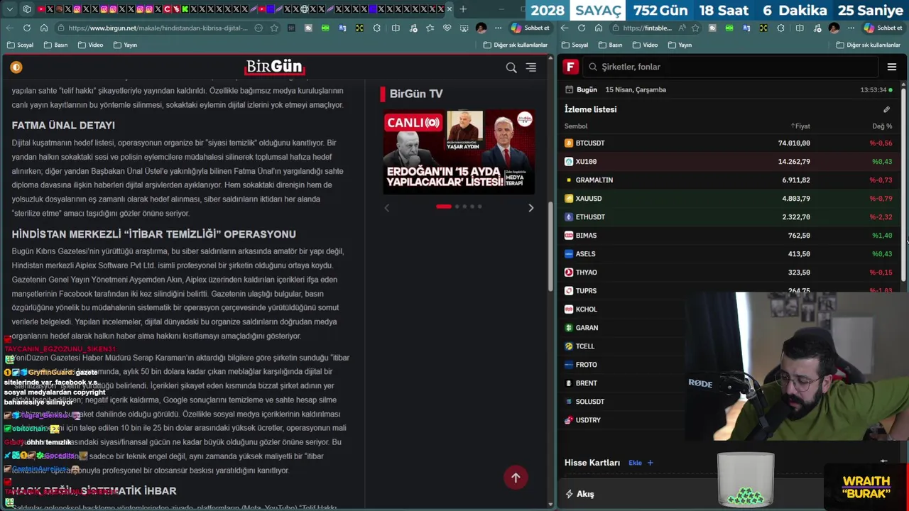
Task: Go home in the birgun.net browser window
Action: (x=43, y=28)
